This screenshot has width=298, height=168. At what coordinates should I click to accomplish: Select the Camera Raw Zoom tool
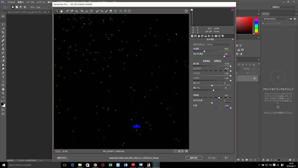pyautogui.click(x=57, y=11)
